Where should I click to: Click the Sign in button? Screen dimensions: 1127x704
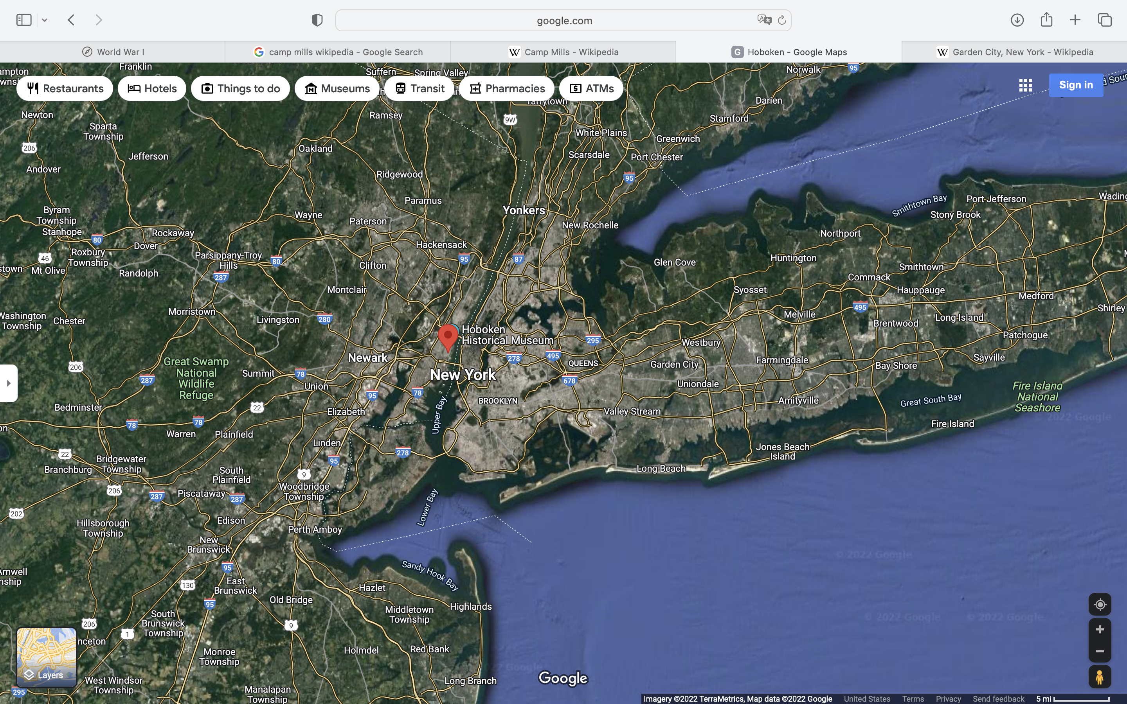coord(1075,85)
